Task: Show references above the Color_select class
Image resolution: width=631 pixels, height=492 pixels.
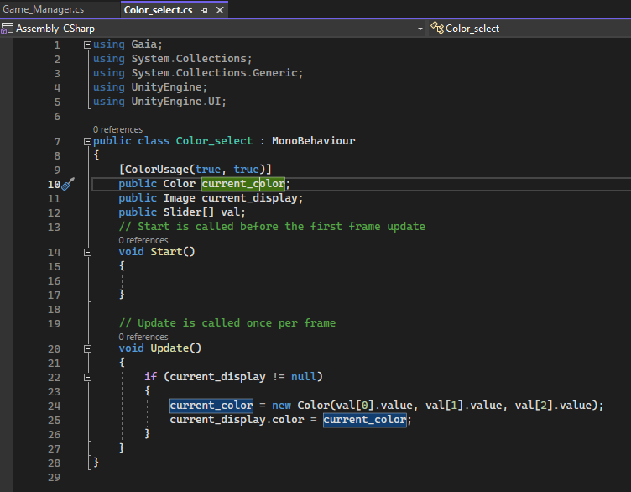Action: 117,129
